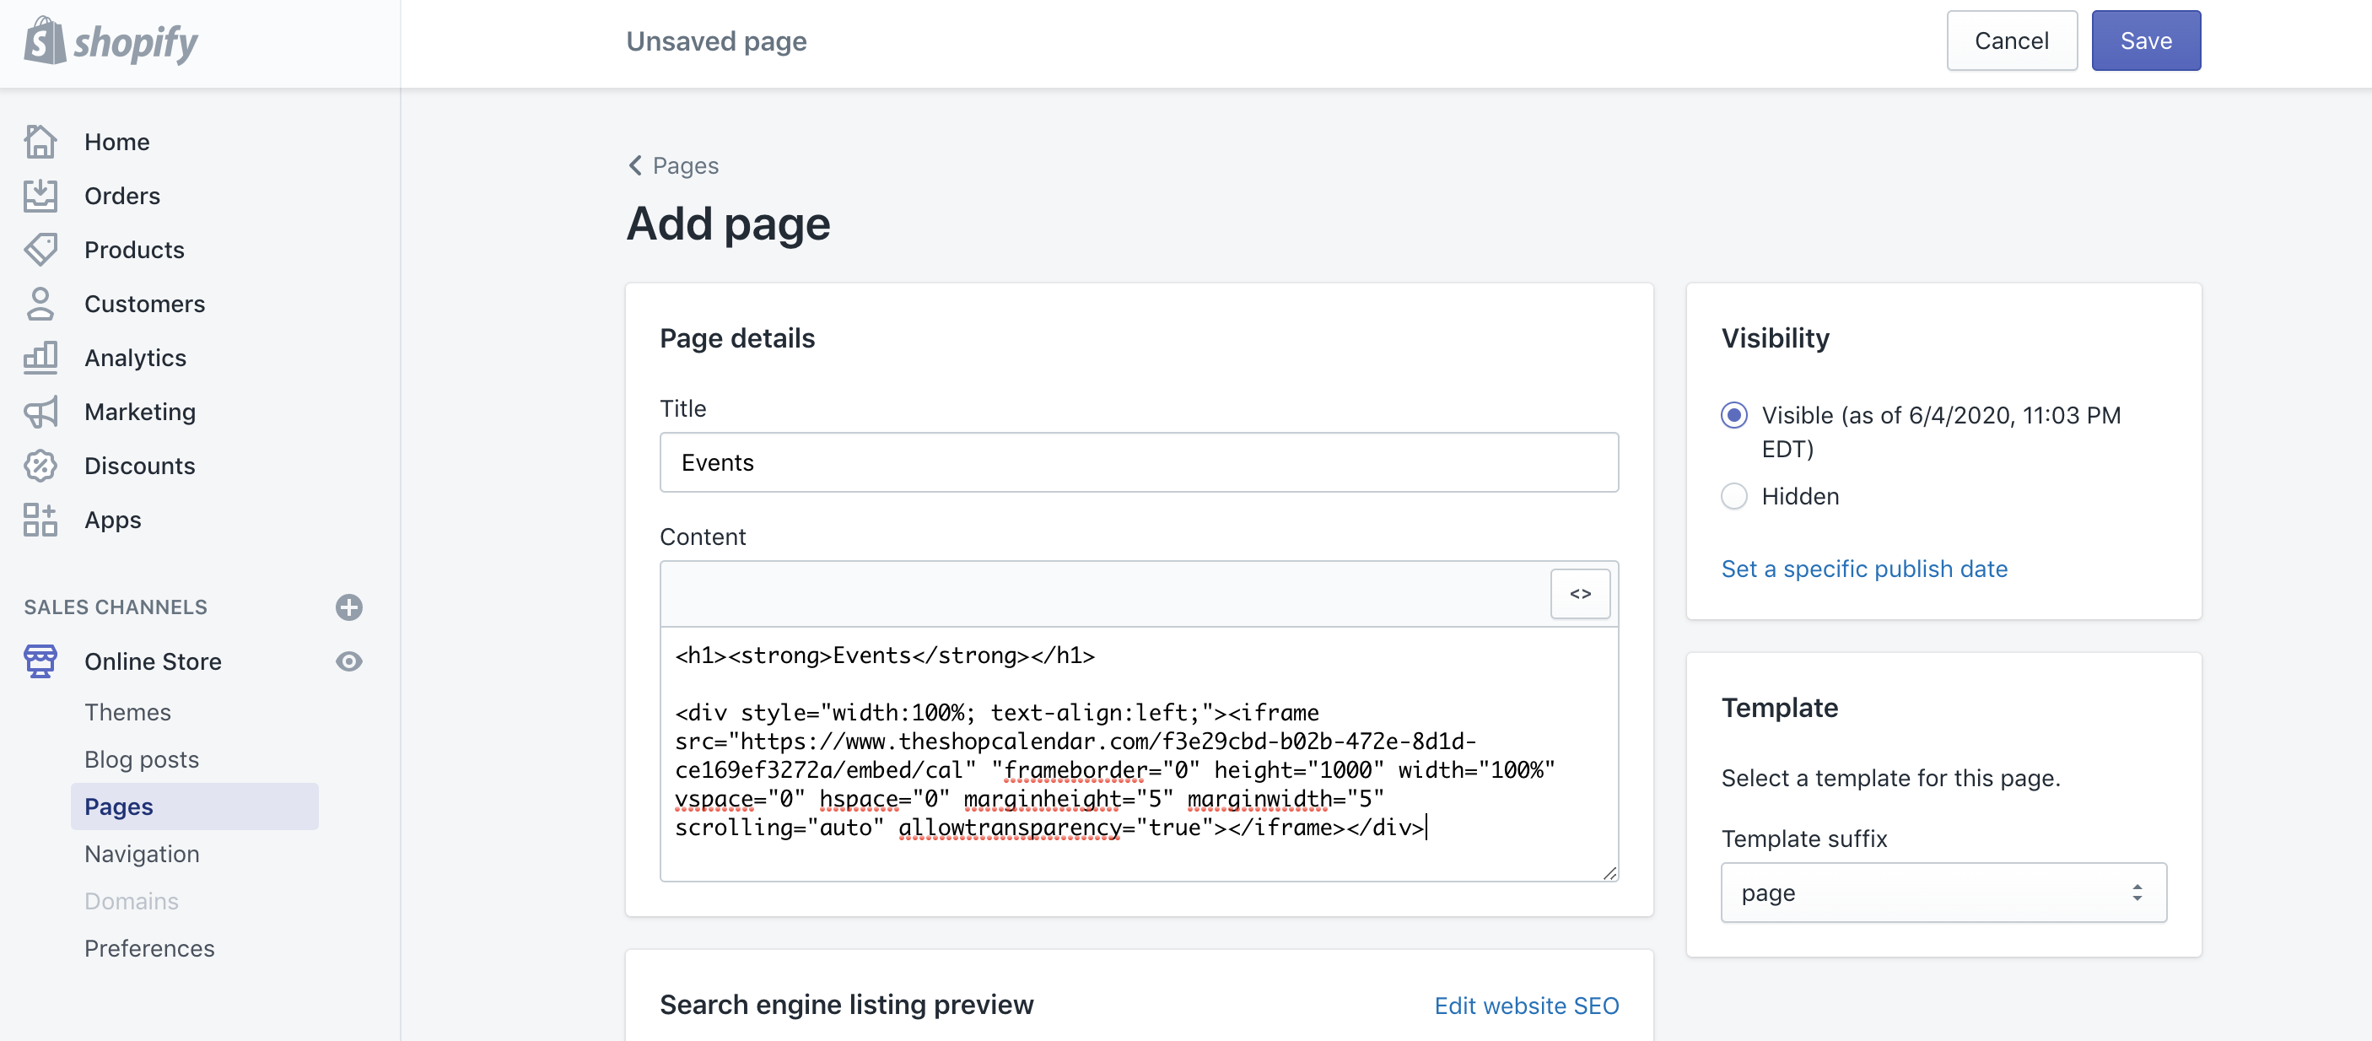Click the Pages breadcrumb link

(x=685, y=166)
